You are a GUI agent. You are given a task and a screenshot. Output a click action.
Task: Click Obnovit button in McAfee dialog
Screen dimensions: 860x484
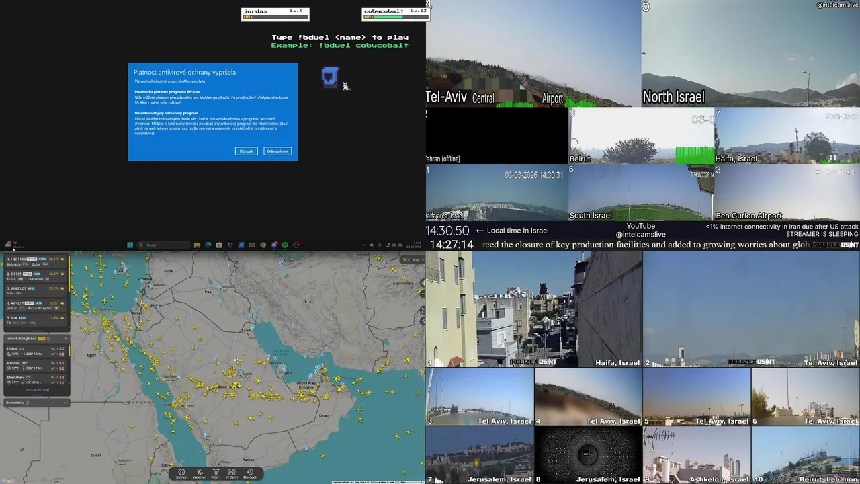click(x=247, y=151)
